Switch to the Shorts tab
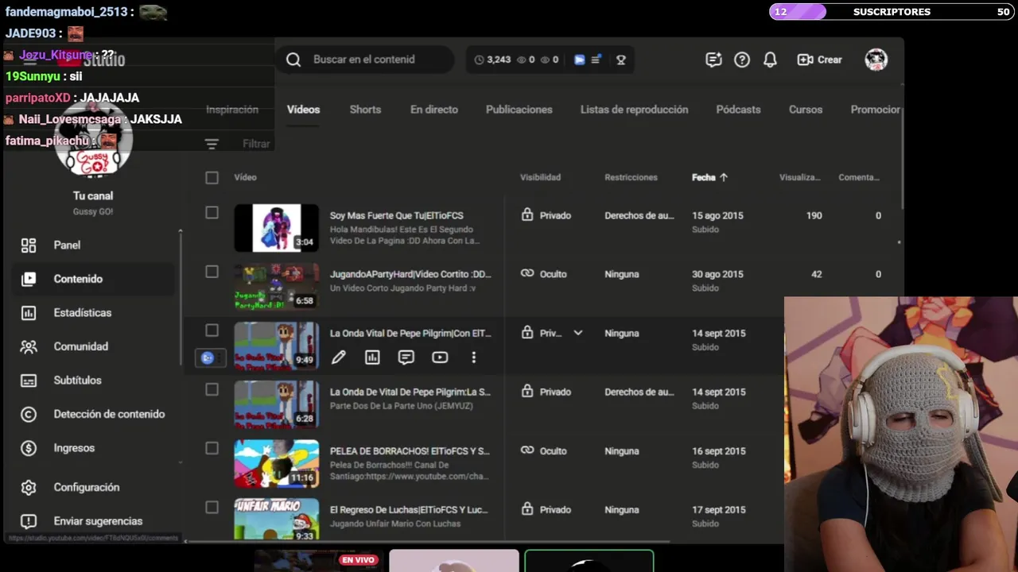 pyautogui.click(x=365, y=110)
